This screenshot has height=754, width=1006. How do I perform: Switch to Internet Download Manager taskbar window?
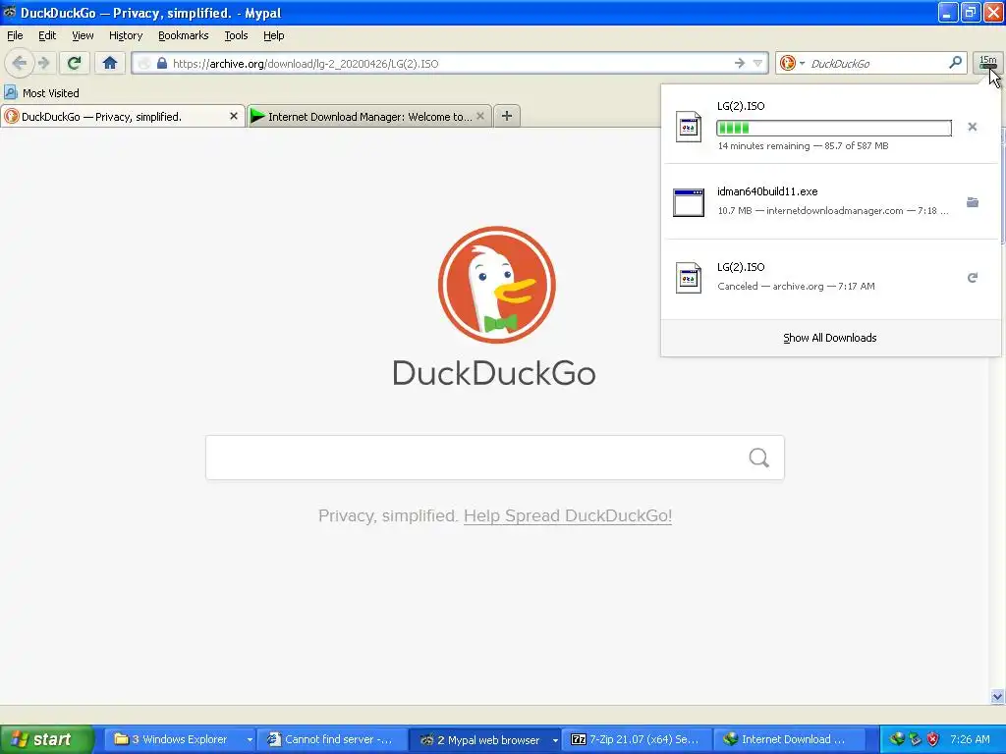point(788,739)
